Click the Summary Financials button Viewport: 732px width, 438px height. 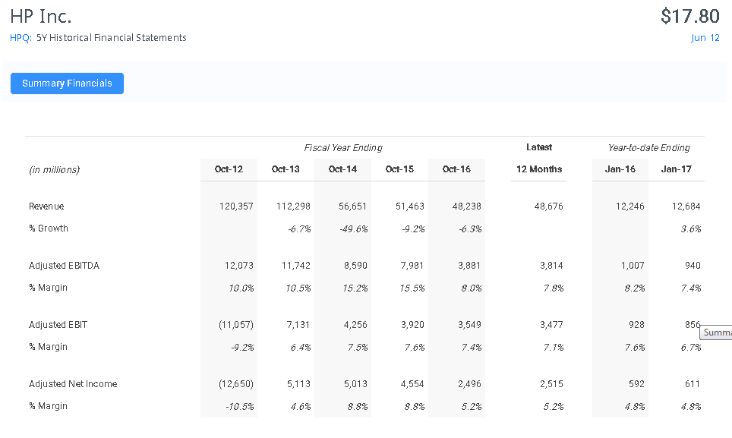[67, 84]
